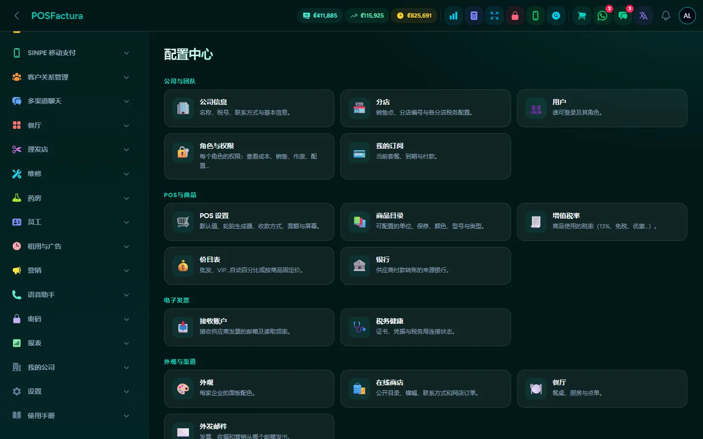703x439 pixels.
Task: Expand the 理发店 sidebar section
Action: [71, 149]
